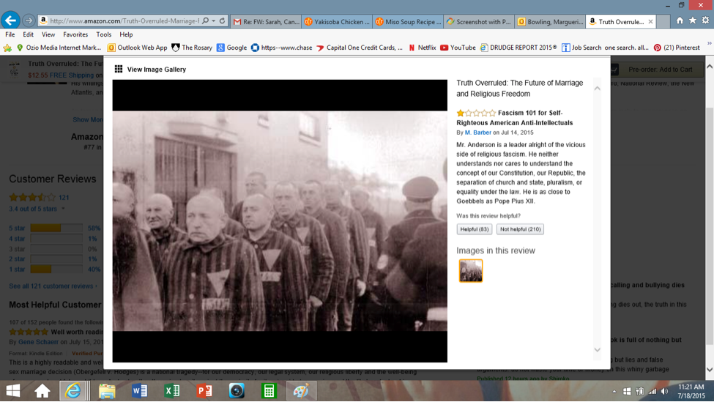Select the thumbnail under Images in this review
The image size is (714, 402).
coord(470,271)
